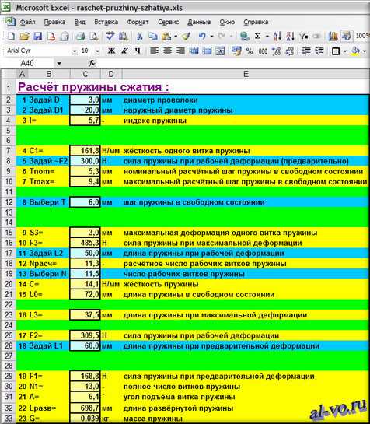This screenshot has width=370, height=424.
Task: Apply the yellow Fill Color bucket
Action: tap(355, 51)
